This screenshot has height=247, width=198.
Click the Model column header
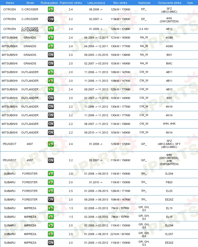coord(30,3)
